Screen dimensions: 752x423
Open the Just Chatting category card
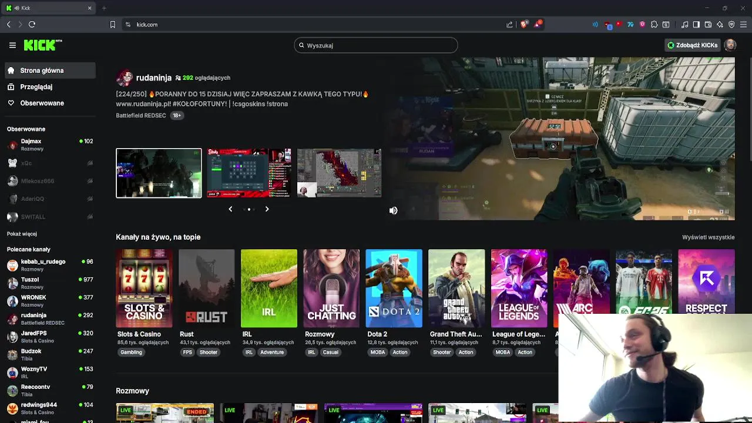(x=331, y=288)
